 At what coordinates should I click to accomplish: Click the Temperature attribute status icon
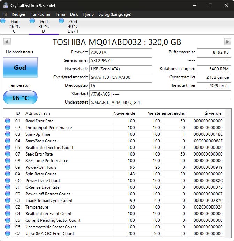pyautogui.click(x=8, y=207)
